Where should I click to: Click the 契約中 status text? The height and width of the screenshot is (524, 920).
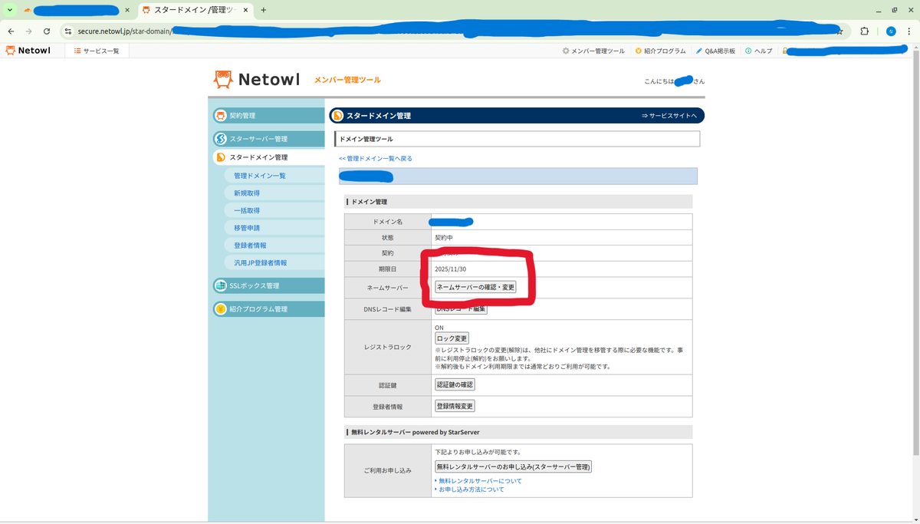(444, 238)
